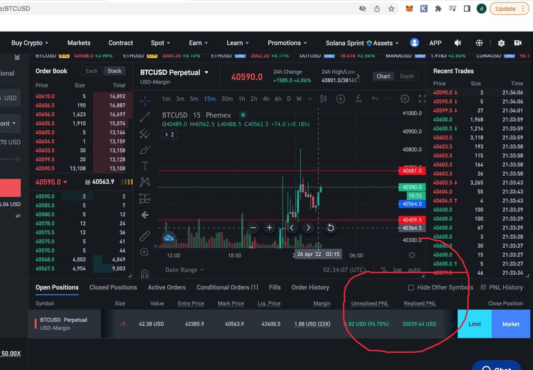Open the axis settings gear below price scale

[x=412, y=255]
